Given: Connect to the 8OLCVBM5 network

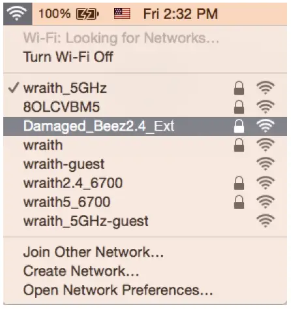Looking at the screenshot, I should [145, 107].
